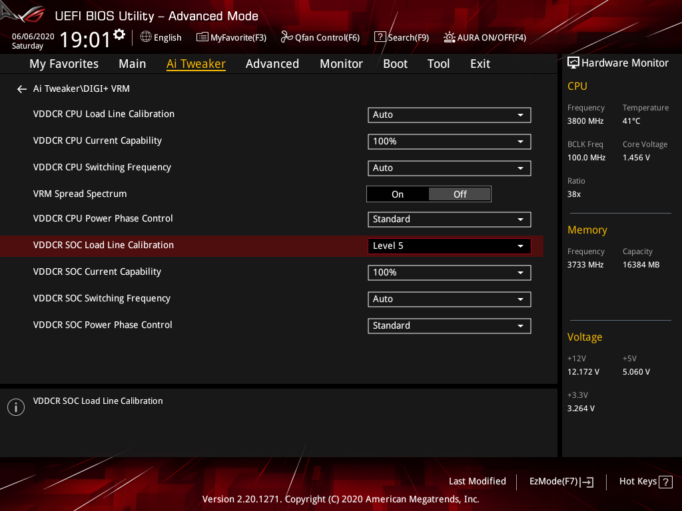Toggle AURA lighting via the bulb icon
This screenshot has width=682, height=511.
(450, 37)
